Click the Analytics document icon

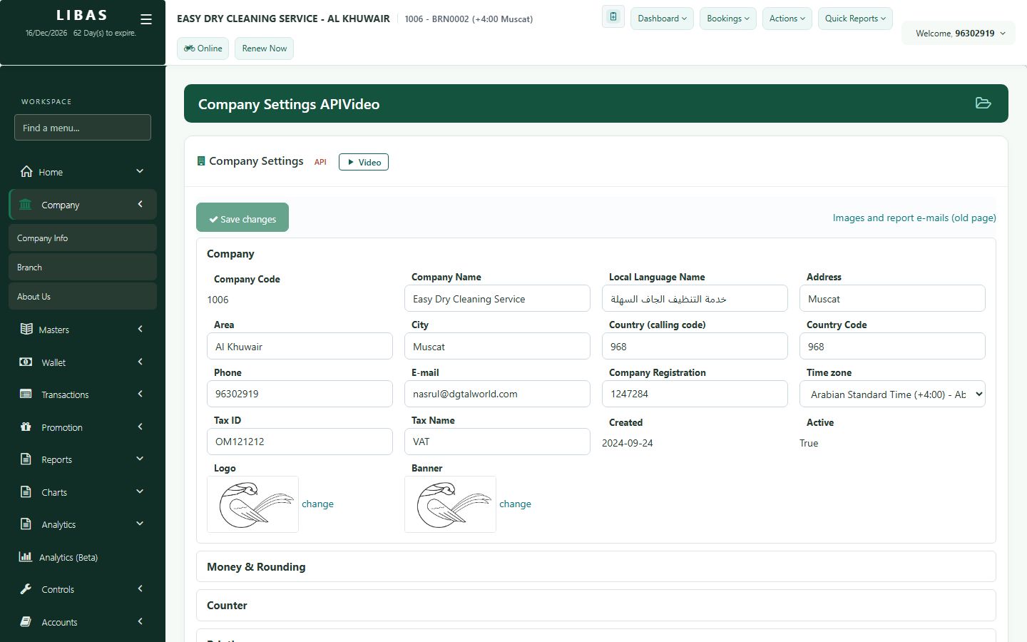tap(26, 524)
